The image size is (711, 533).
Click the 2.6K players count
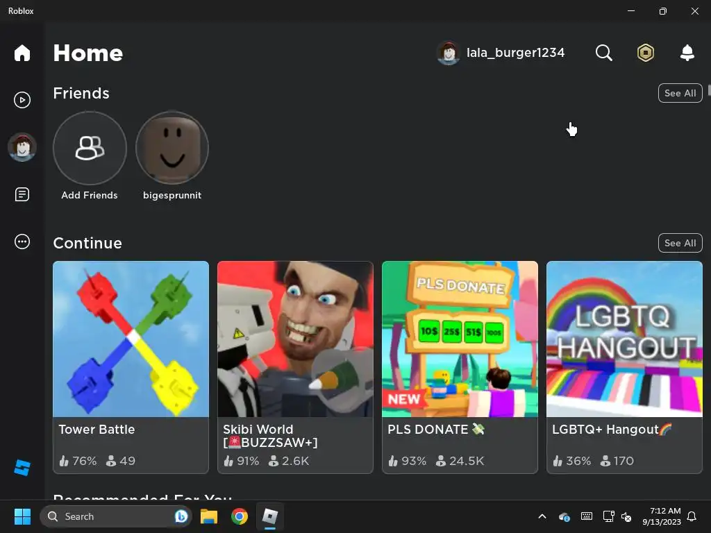point(289,461)
